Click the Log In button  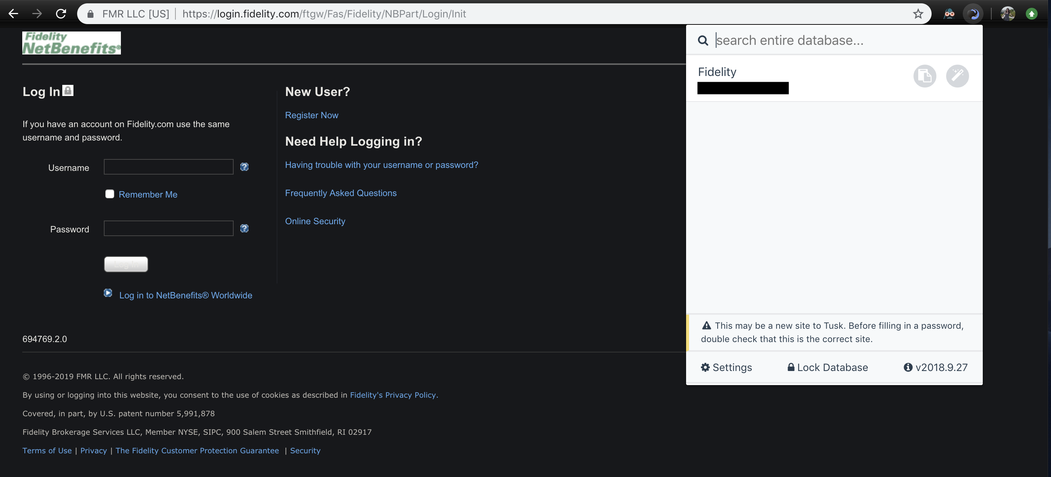126,264
